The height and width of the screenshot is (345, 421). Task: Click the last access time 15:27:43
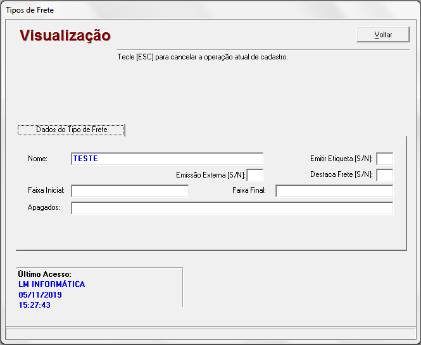35,305
